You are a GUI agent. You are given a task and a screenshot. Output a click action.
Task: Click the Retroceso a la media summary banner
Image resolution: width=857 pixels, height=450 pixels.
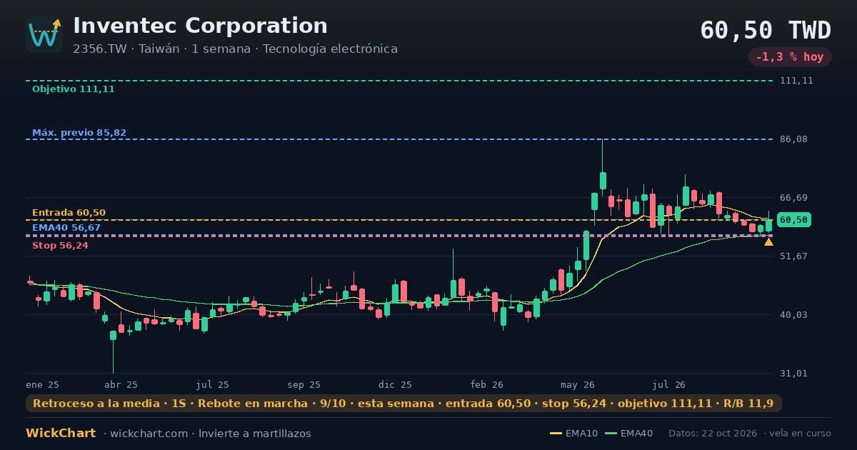pos(404,404)
